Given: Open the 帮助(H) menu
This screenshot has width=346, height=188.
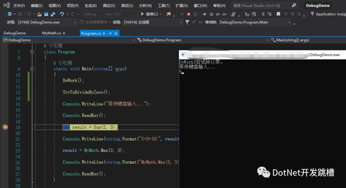Looking at the screenshot, I should [x=219, y=5].
